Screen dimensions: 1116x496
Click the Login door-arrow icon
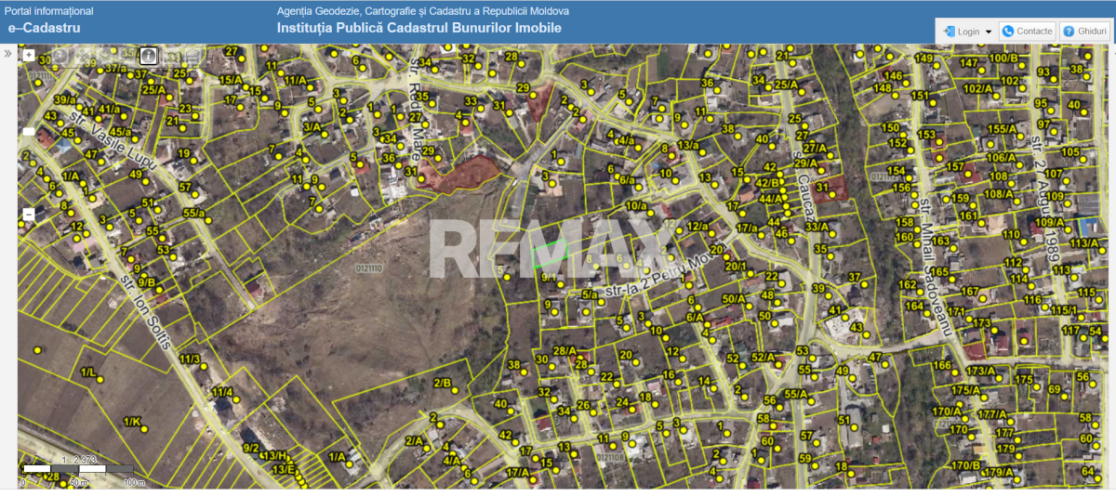(948, 32)
